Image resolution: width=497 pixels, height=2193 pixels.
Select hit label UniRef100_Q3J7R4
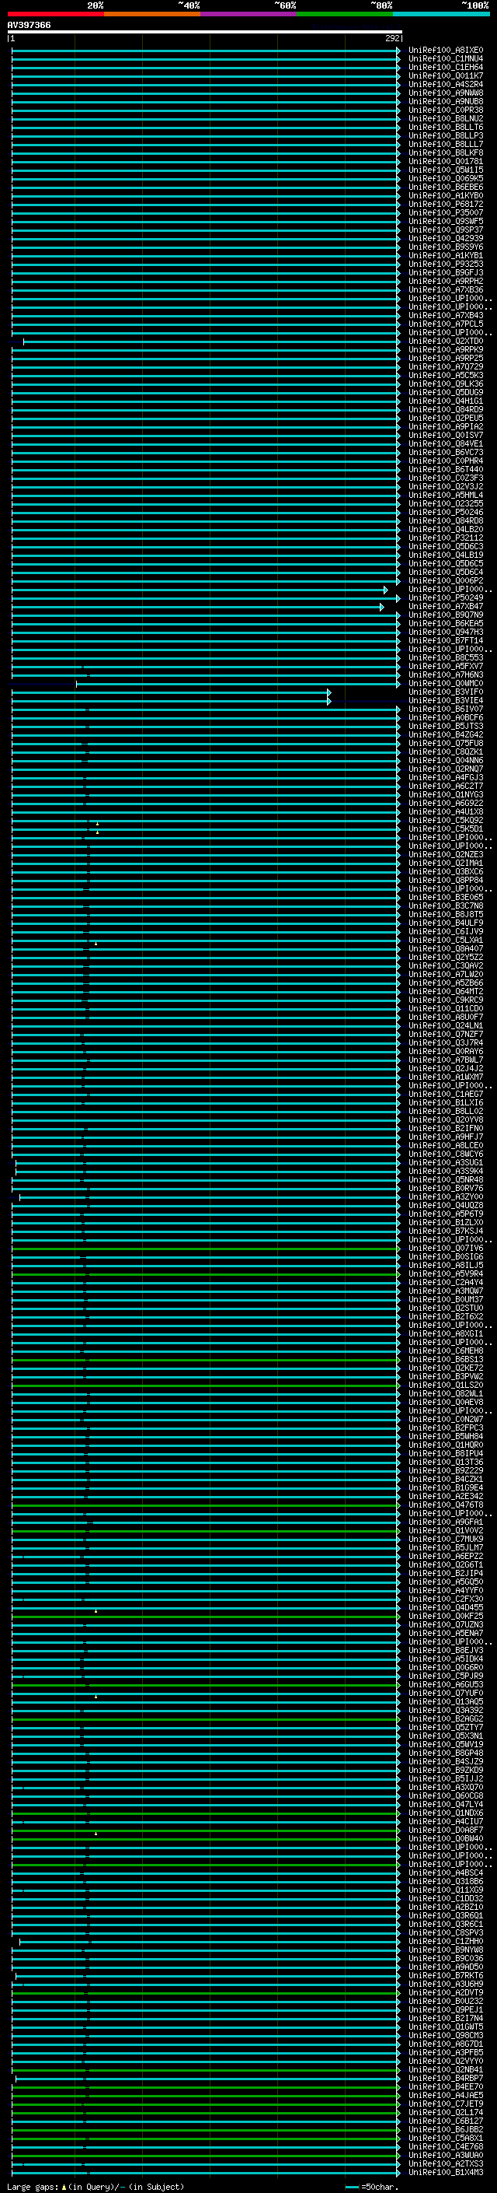point(445,1043)
